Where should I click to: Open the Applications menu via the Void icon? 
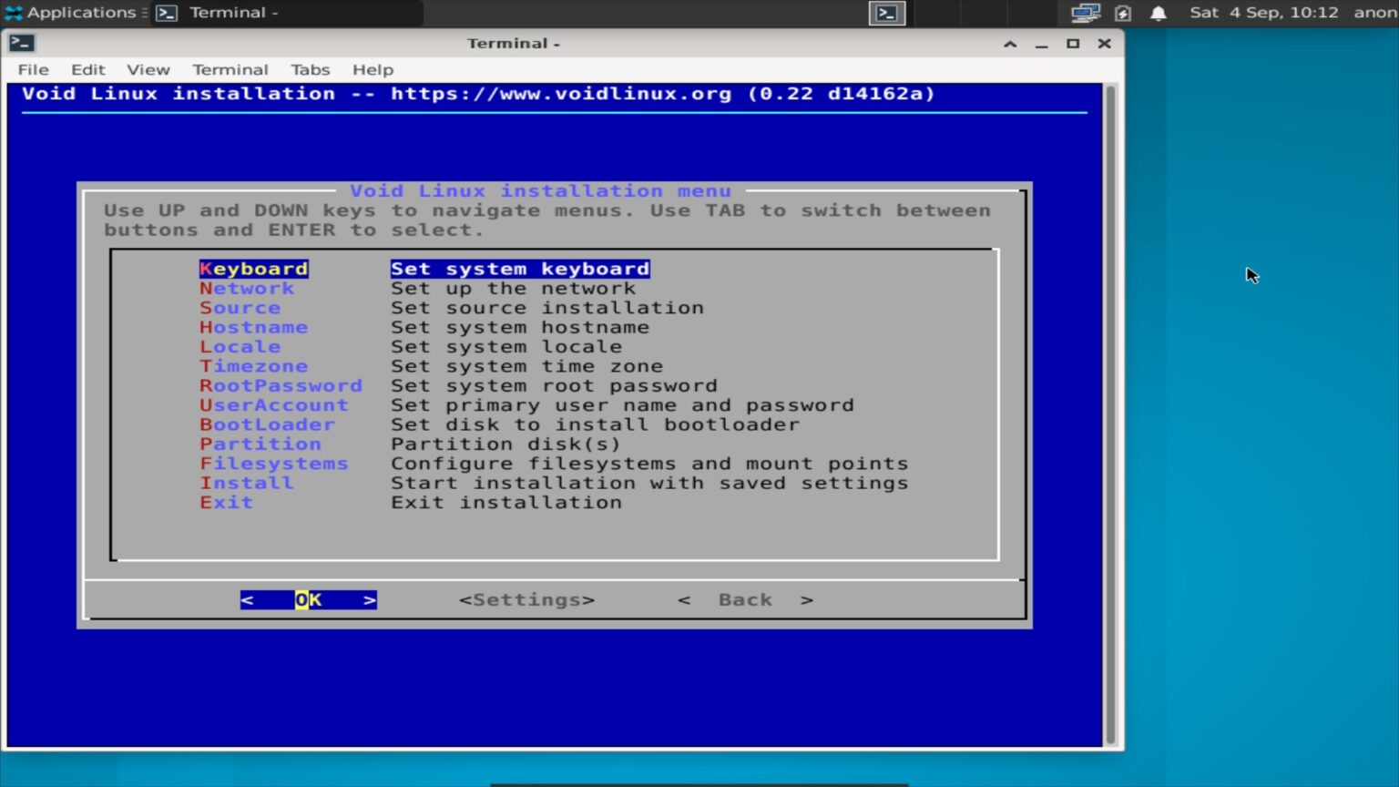coord(13,13)
